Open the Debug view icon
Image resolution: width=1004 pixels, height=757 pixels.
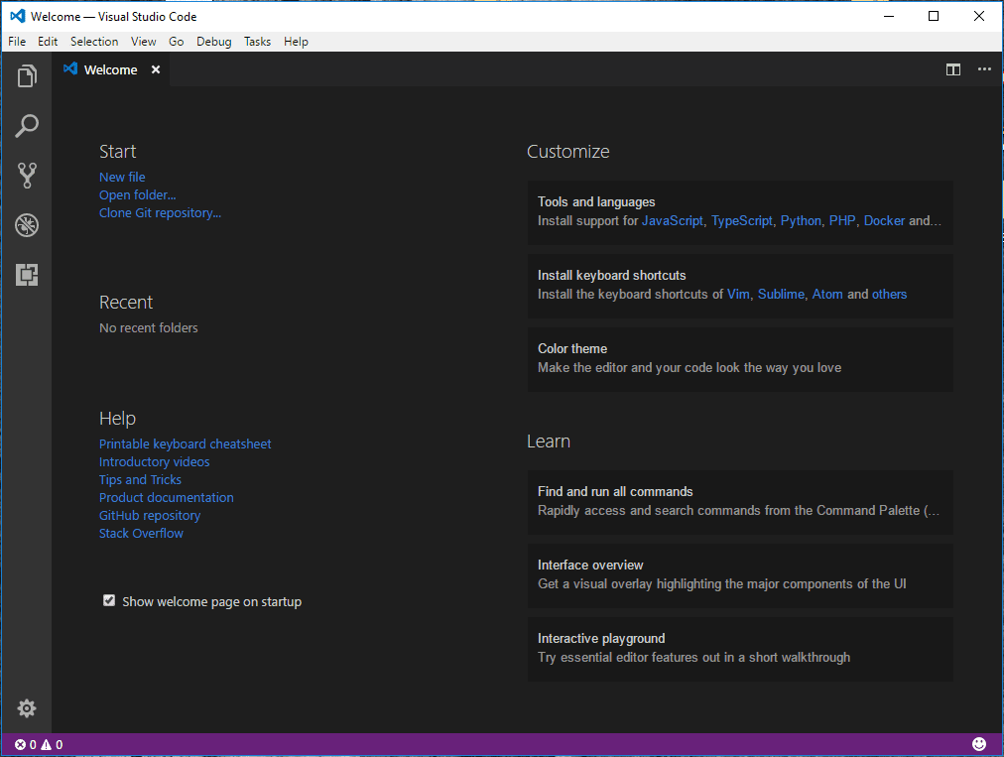(27, 225)
